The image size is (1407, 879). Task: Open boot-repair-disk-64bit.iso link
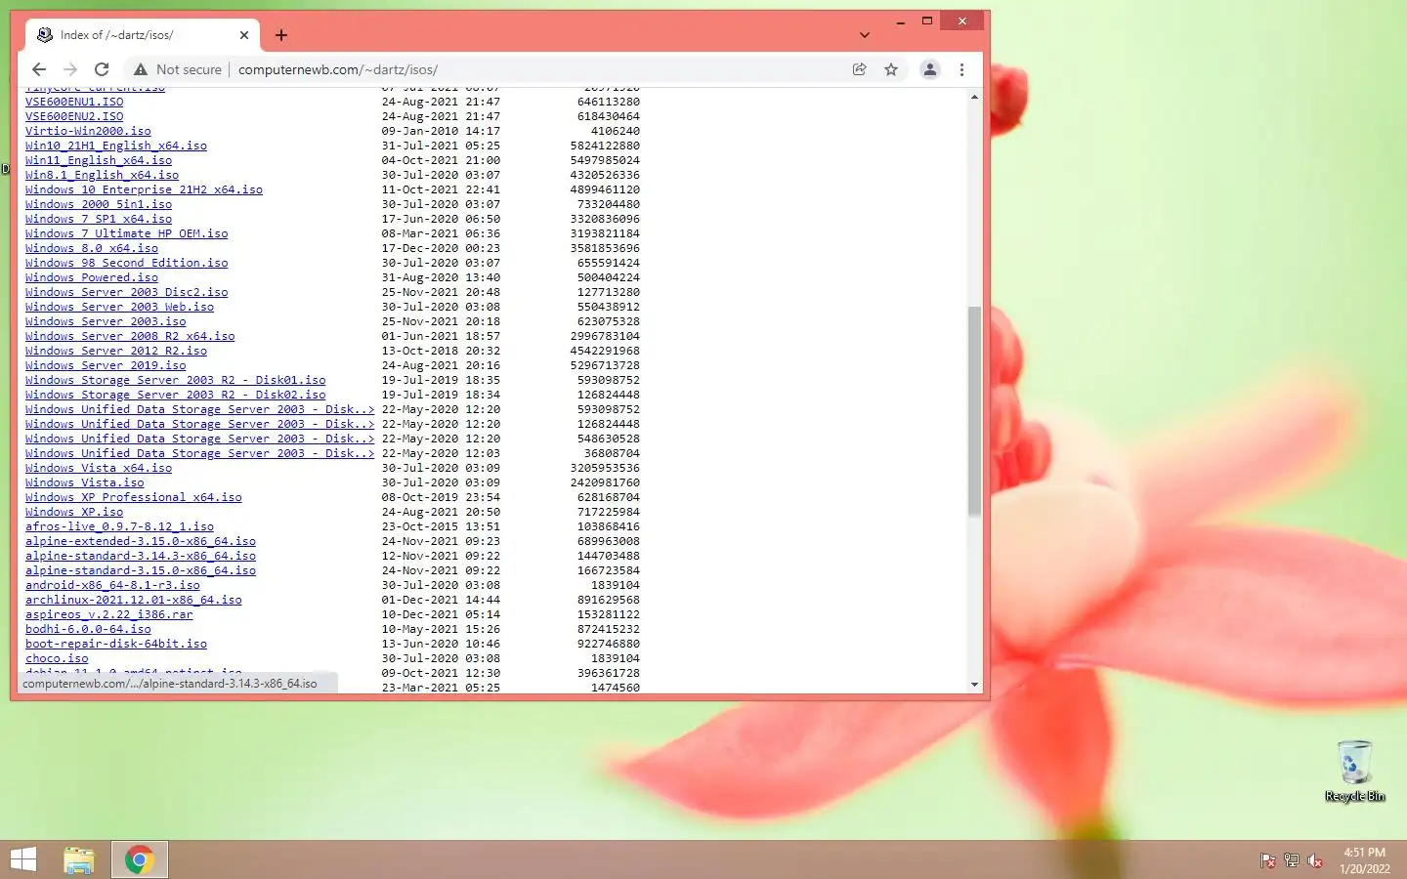(x=116, y=644)
